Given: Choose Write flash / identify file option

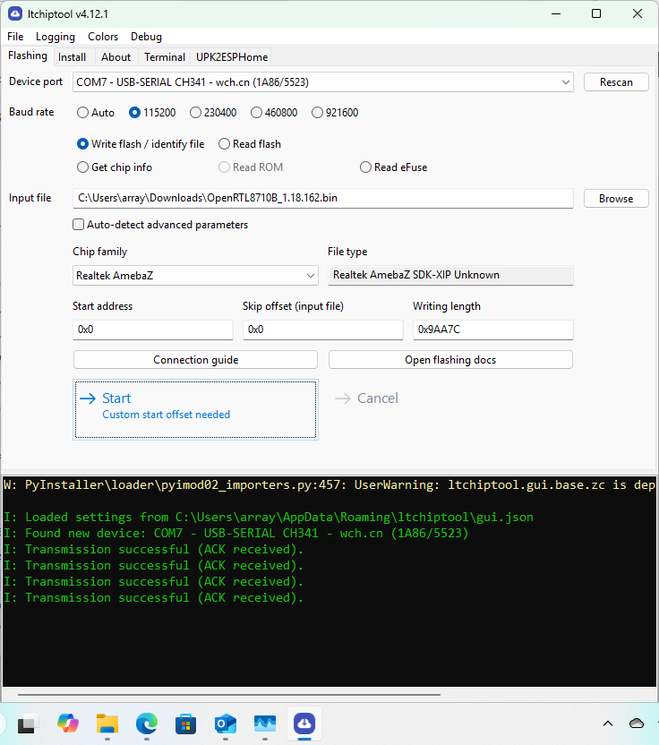Looking at the screenshot, I should click(x=141, y=144).
